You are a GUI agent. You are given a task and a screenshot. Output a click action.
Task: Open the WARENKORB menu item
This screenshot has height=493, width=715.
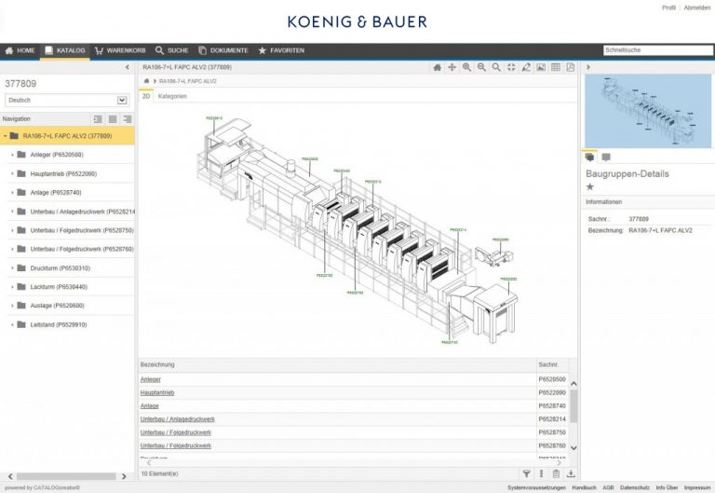[120, 50]
